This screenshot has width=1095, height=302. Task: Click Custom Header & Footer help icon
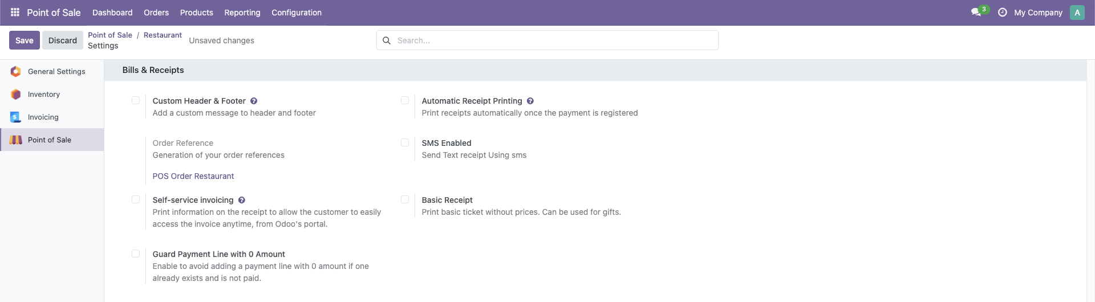point(254,101)
